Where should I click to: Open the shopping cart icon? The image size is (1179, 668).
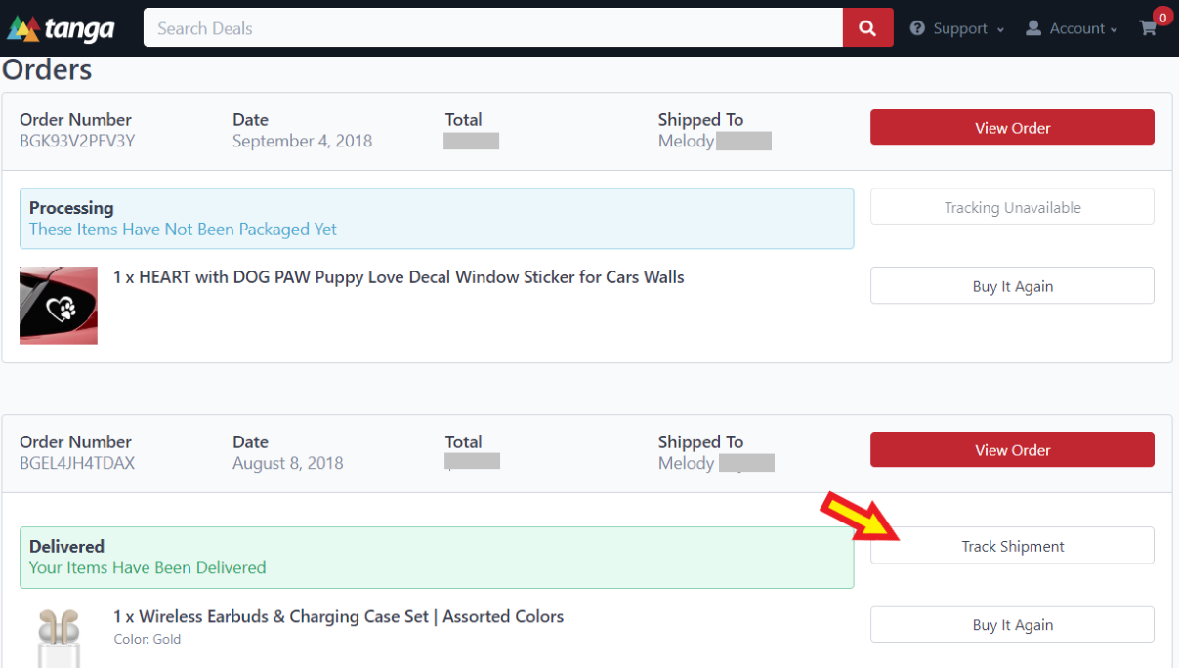click(1148, 29)
